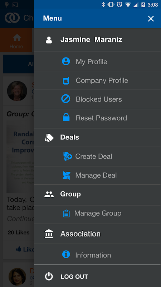Screen dimensions: 161x287
Task: Close the menu with the X icon
Action: point(151,19)
